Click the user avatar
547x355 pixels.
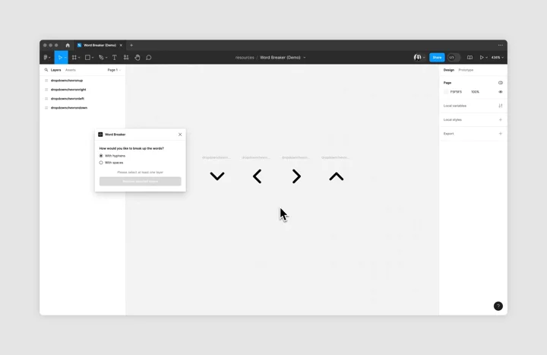click(418, 58)
